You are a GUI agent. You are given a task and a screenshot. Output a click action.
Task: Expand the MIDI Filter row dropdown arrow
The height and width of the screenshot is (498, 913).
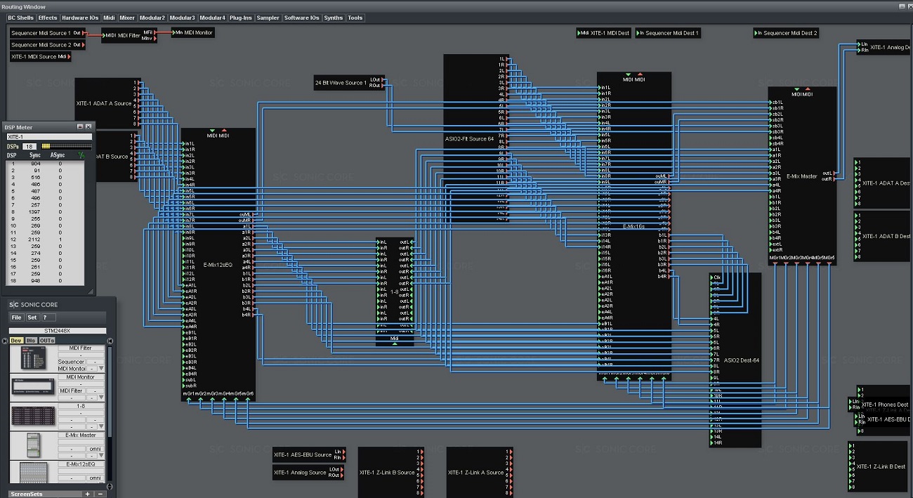click(x=101, y=368)
